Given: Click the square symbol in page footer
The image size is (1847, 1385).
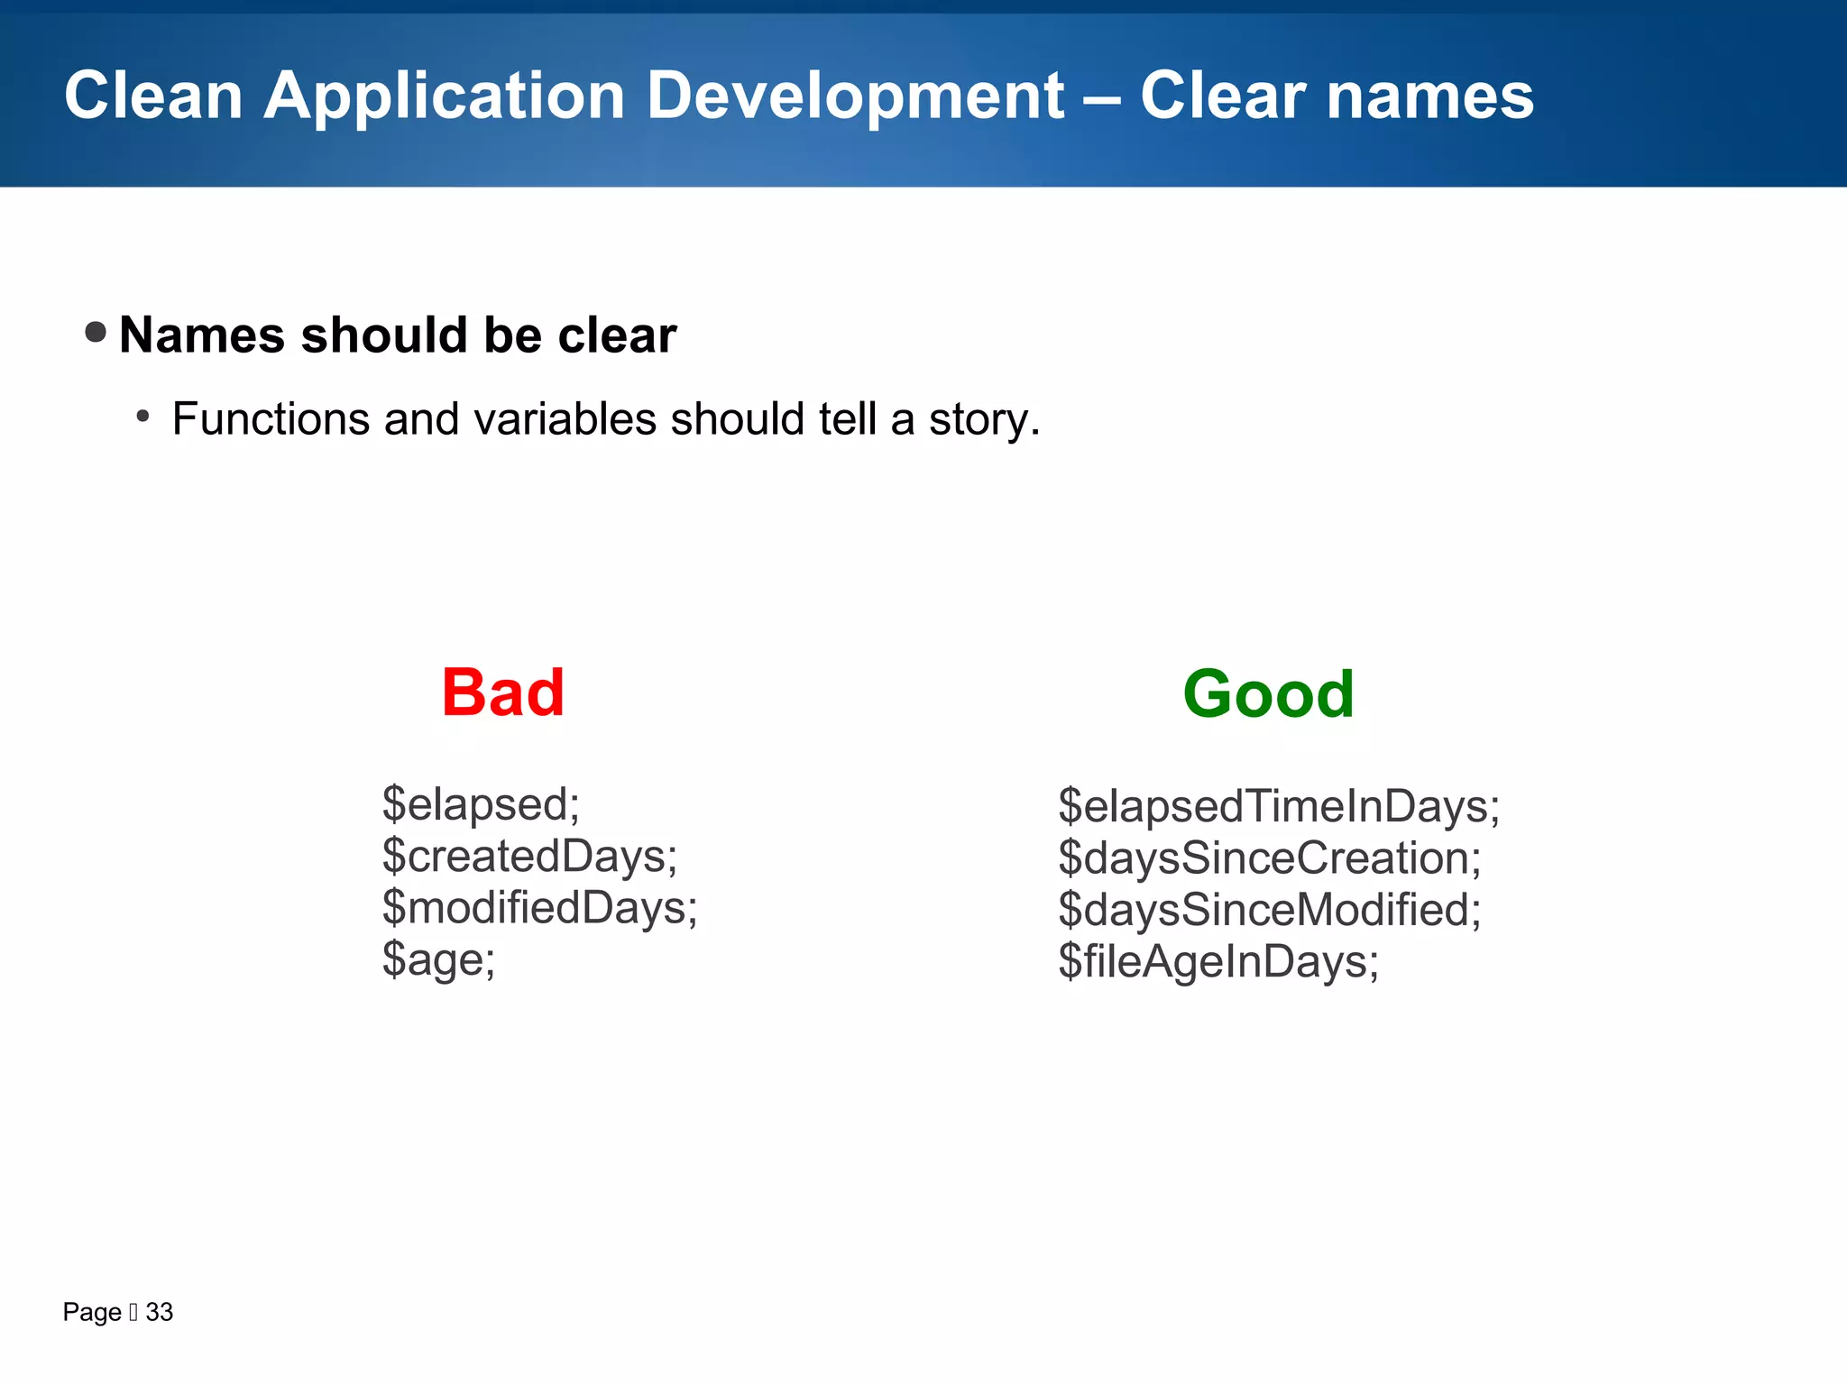Looking at the screenshot, I should point(133,1312).
